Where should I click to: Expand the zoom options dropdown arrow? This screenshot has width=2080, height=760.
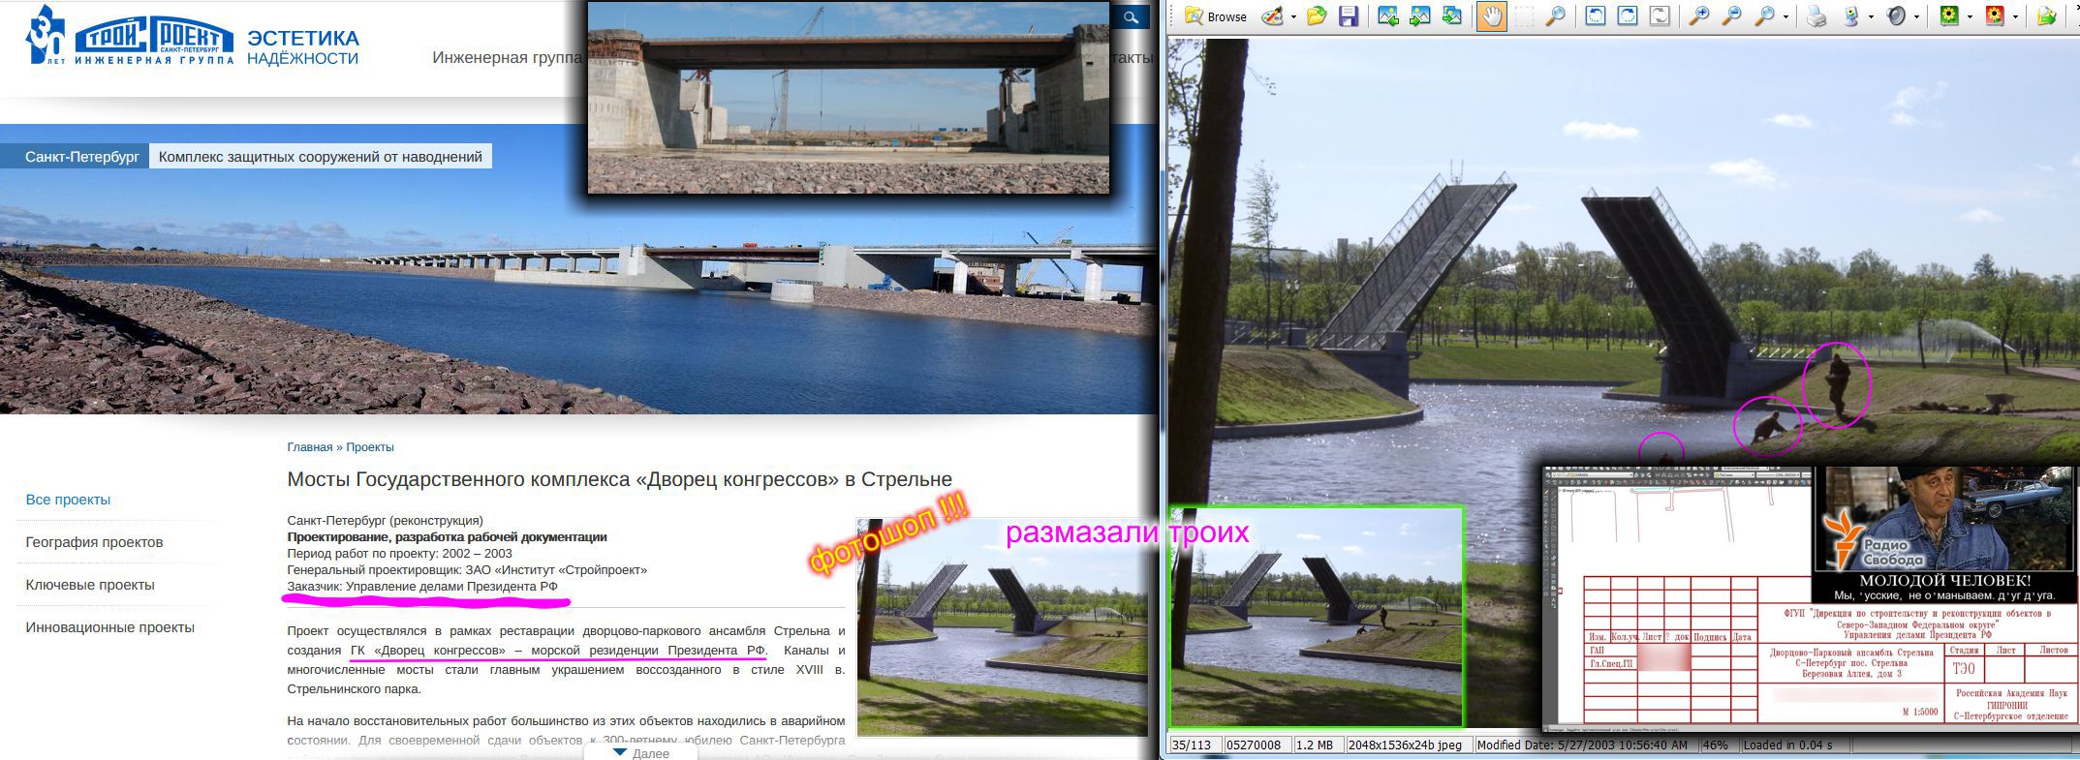pos(1785,17)
